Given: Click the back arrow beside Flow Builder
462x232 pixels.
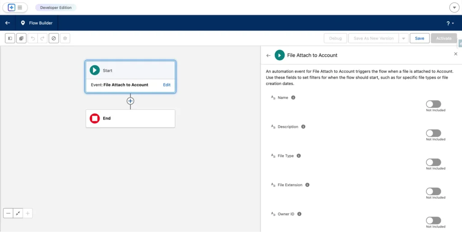Looking at the screenshot, I should pyautogui.click(x=8, y=23).
